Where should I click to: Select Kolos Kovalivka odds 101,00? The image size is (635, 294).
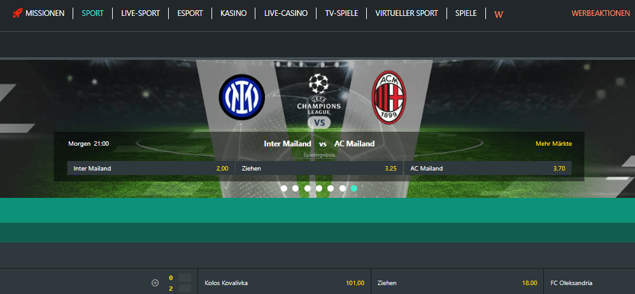(284, 283)
